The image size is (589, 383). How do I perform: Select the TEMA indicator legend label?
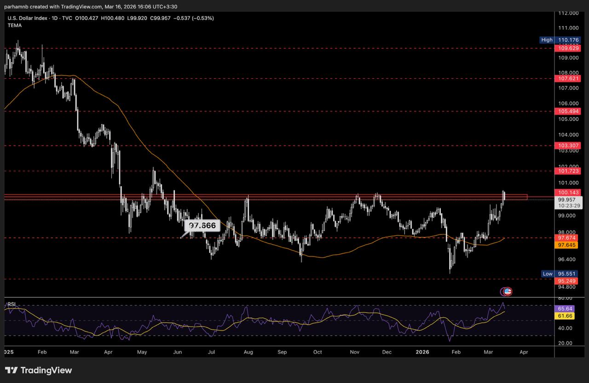[x=15, y=25]
